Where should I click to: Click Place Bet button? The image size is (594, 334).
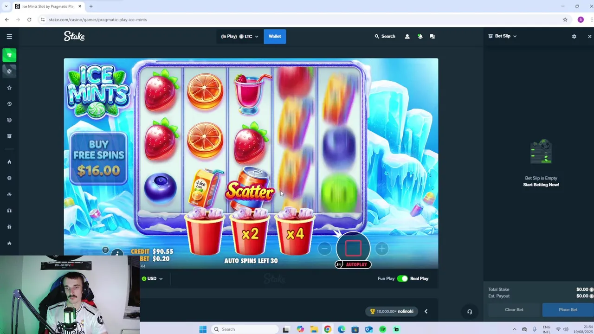pyautogui.click(x=568, y=309)
